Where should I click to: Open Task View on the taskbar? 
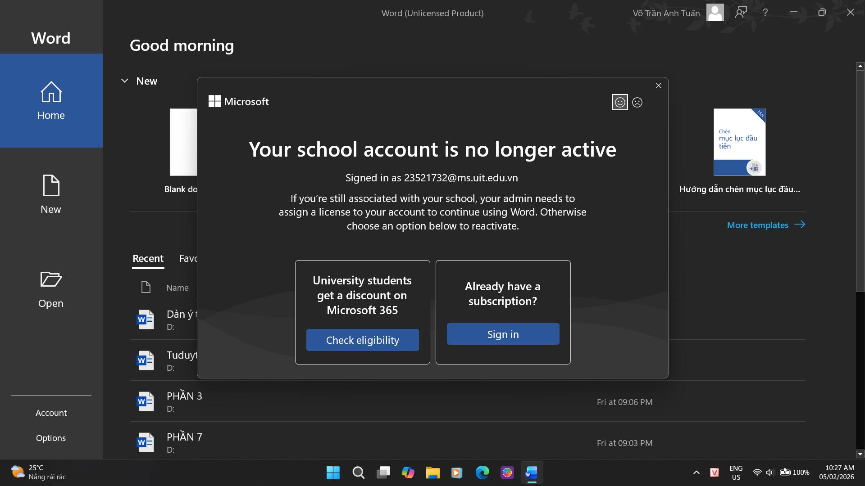tap(383, 472)
